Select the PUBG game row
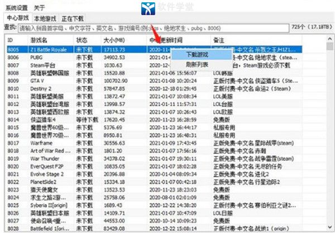This screenshot has height=233, width=335. [154, 58]
